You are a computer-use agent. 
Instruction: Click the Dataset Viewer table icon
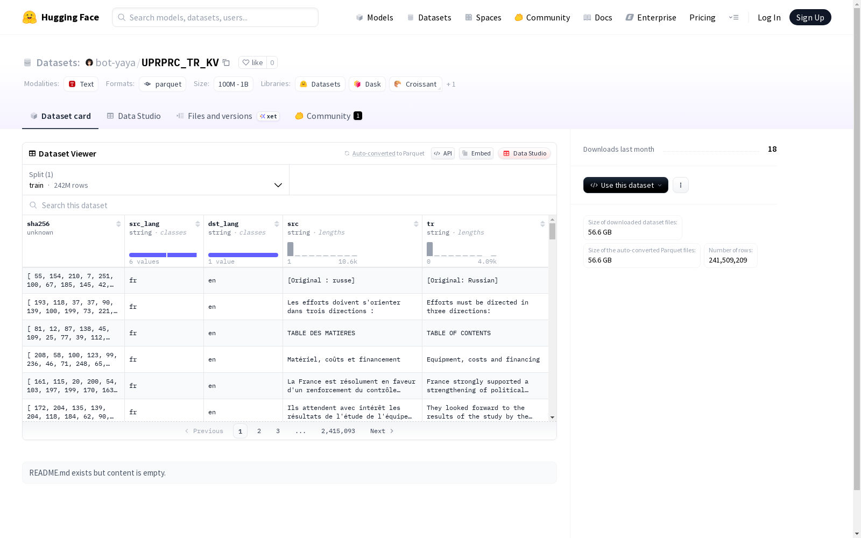32,153
